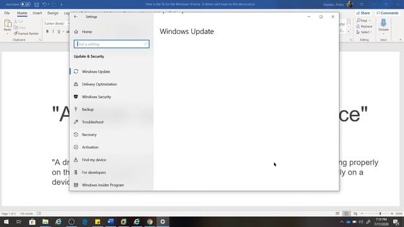Expand the Paste options dropdown arrow

pyautogui.click(x=8, y=33)
